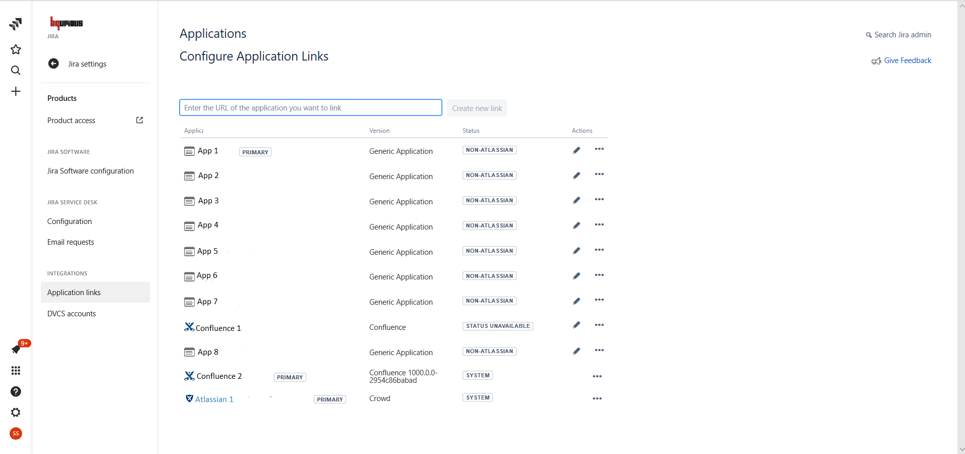
Task: Click the Confluence 2 application icon
Action: click(x=189, y=376)
